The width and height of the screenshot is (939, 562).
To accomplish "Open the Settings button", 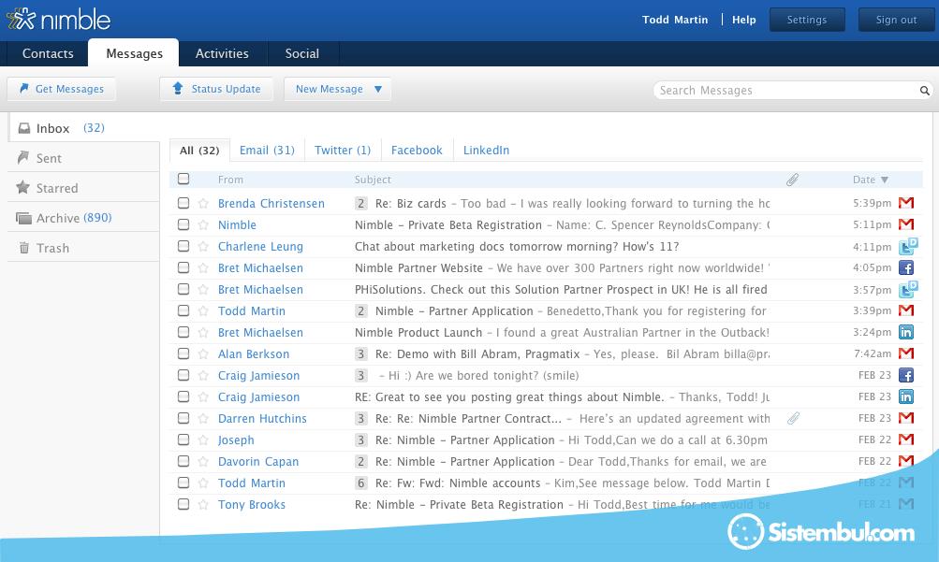I will (x=807, y=20).
